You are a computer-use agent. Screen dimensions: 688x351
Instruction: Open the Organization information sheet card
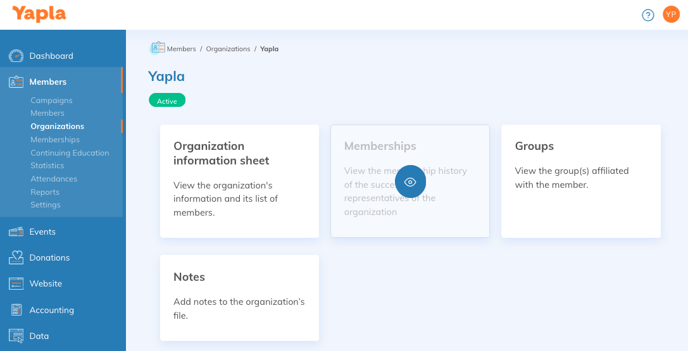(240, 182)
